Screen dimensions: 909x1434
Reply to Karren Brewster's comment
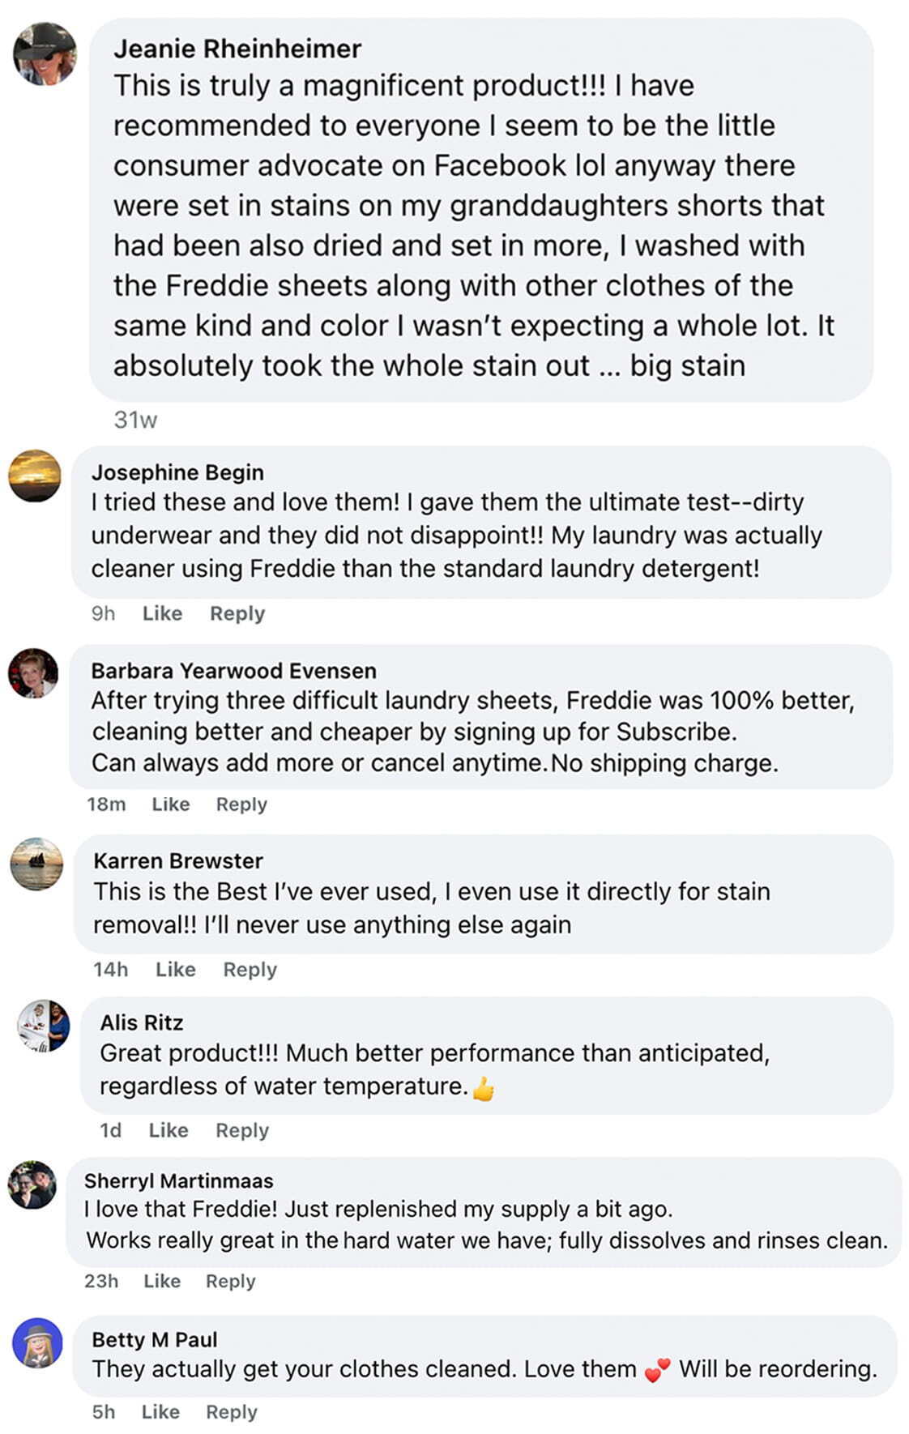(x=250, y=969)
